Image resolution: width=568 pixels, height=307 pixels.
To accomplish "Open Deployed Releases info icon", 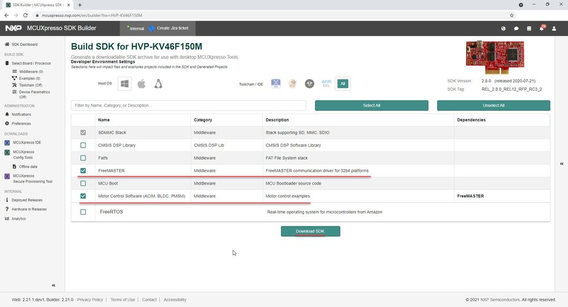I will pos(7,200).
